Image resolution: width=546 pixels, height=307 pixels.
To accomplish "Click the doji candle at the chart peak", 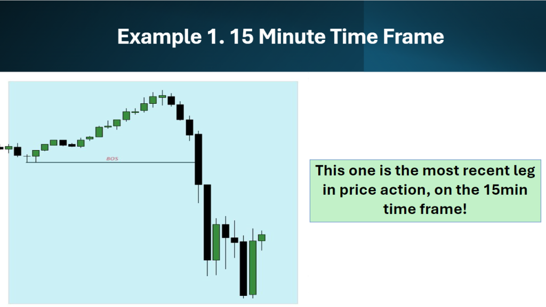I will tap(162, 96).
